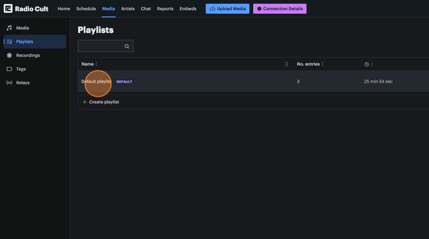
Task: Click the plus icon beside Create playlist
Action: [x=85, y=102]
